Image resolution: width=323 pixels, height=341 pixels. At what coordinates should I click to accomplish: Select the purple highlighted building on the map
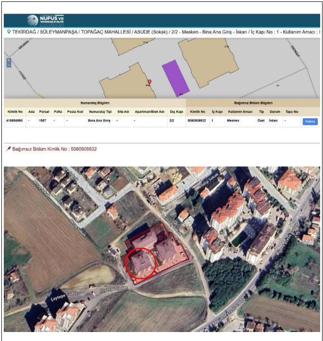[175, 78]
